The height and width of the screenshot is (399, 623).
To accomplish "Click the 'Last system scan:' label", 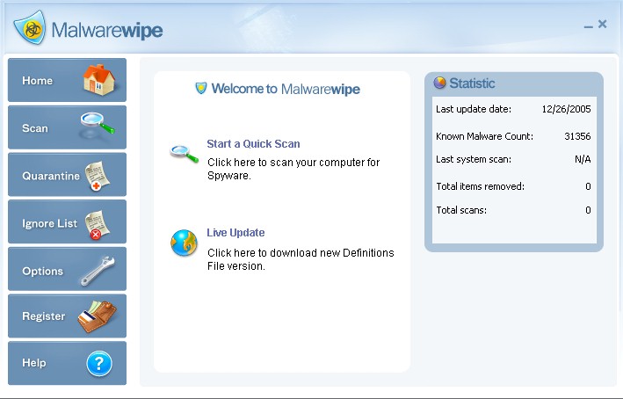I will coord(474,159).
